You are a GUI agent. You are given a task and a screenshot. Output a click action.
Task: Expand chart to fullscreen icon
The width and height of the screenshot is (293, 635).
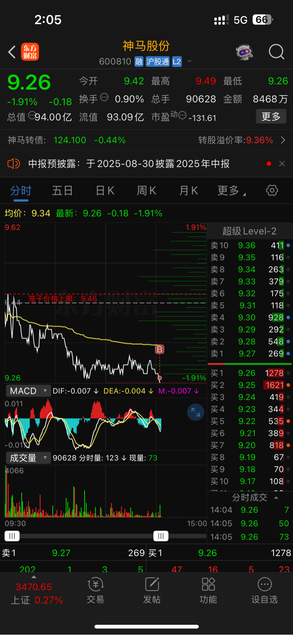coord(196,412)
